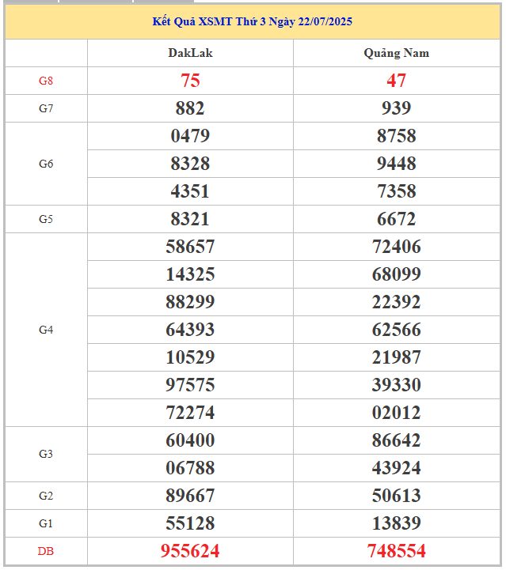Image resolution: width=506 pixels, height=570 pixels.
Task: Click the G8 prize label
Action: [46, 81]
